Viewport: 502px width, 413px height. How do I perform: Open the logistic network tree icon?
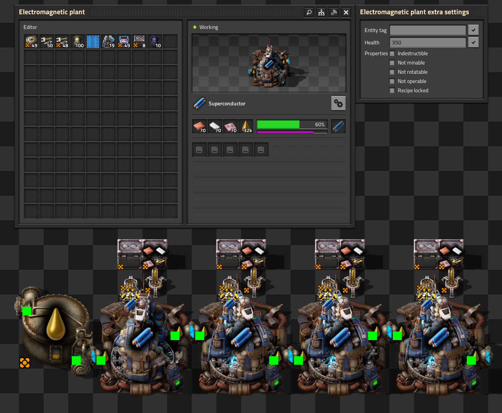[x=321, y=12]
